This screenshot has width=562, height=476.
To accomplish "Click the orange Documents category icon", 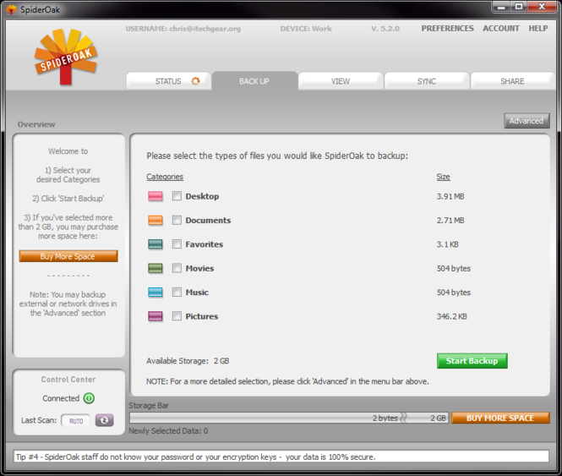I will click(156, 220).
